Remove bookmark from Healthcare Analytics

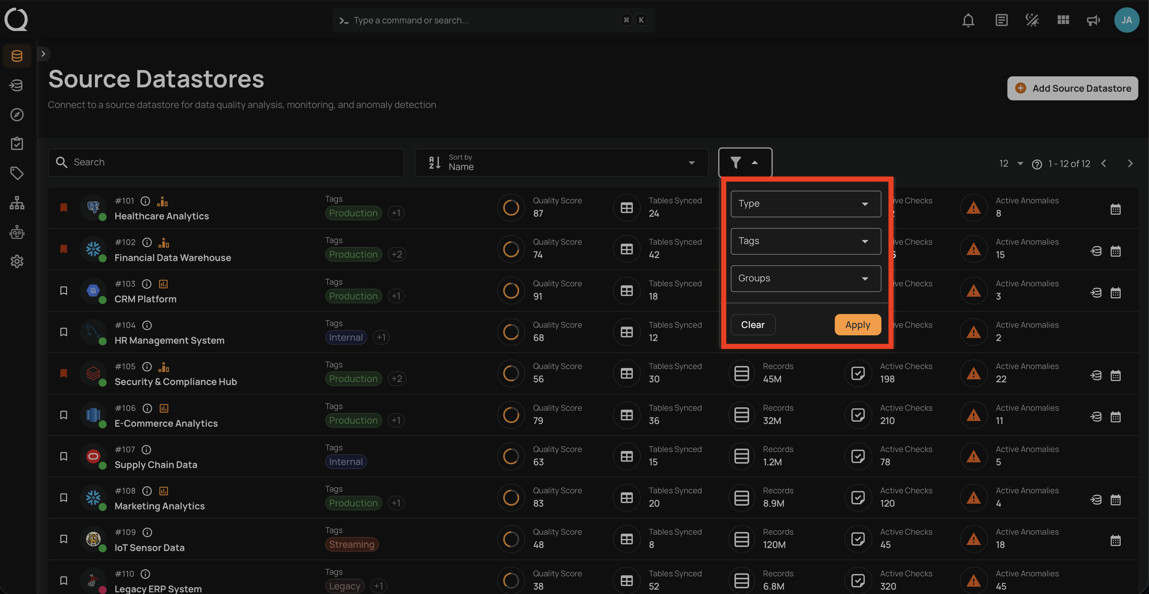(64, 208)
